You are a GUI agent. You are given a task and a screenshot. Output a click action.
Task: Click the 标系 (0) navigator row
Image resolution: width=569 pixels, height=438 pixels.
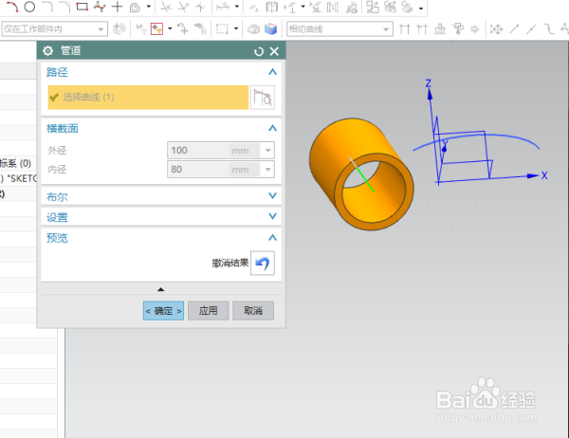click(18, 163)
